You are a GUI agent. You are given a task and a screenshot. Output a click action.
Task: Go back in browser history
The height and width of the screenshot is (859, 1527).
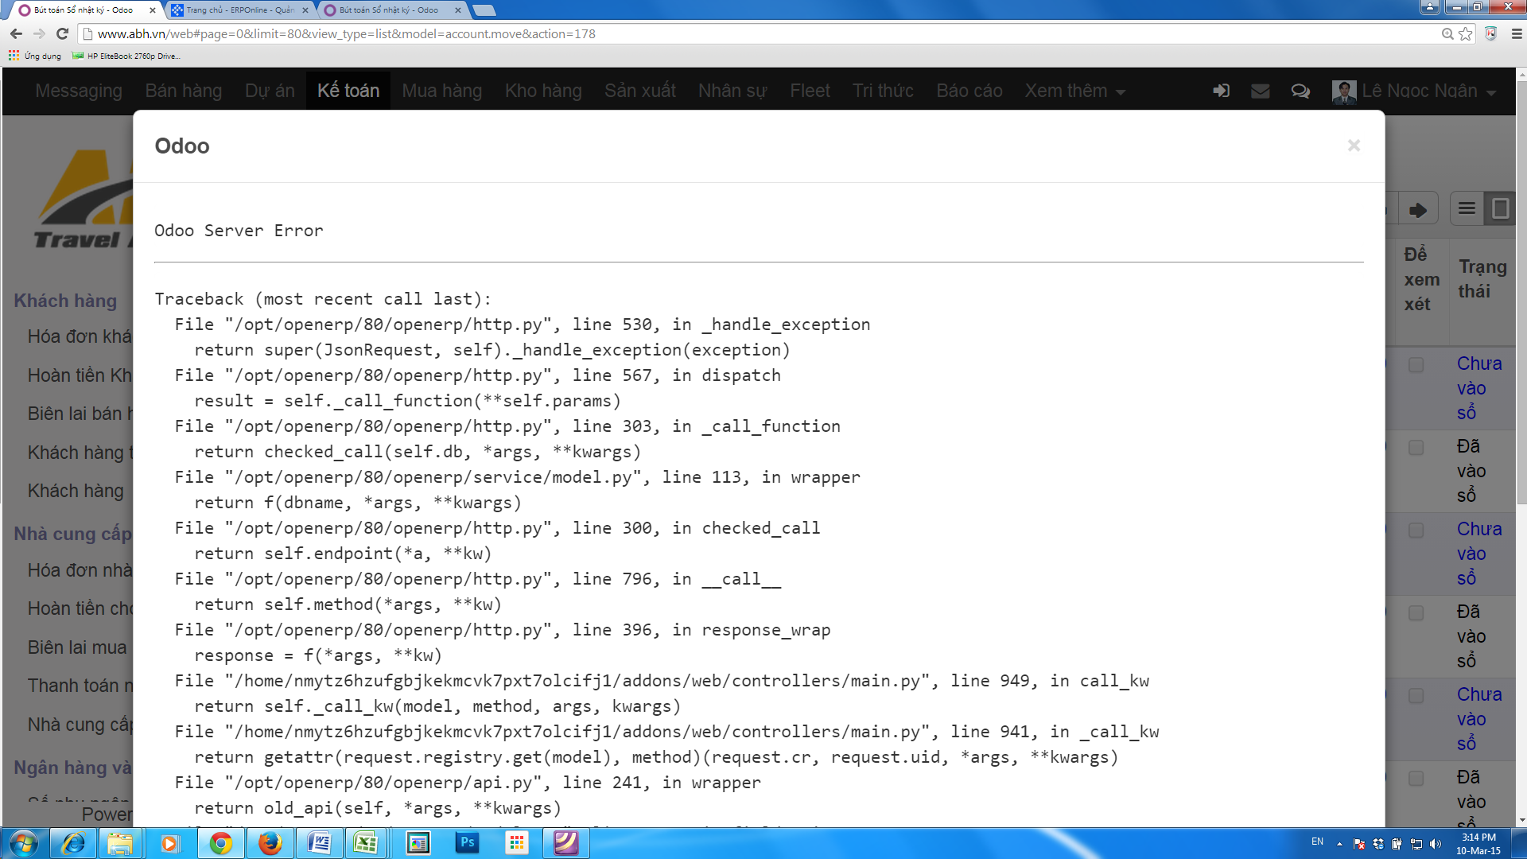[x=16, y=33]
